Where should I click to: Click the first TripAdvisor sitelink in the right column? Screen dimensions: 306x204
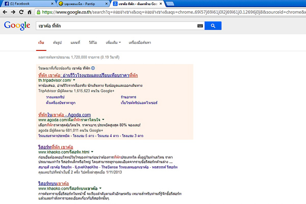click(x=129, y=97)
